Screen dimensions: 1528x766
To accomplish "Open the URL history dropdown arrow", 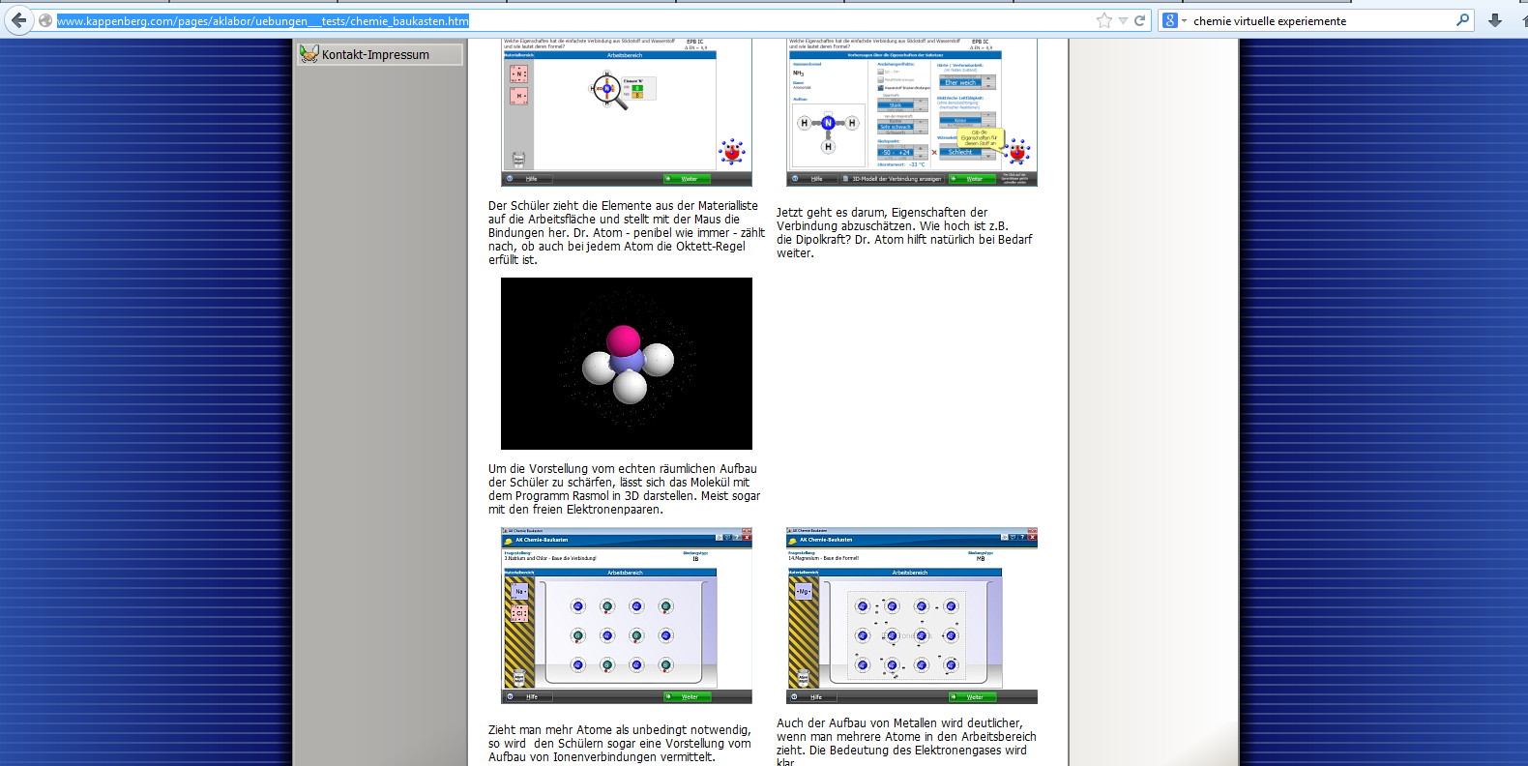I will tap(1122, 20).
